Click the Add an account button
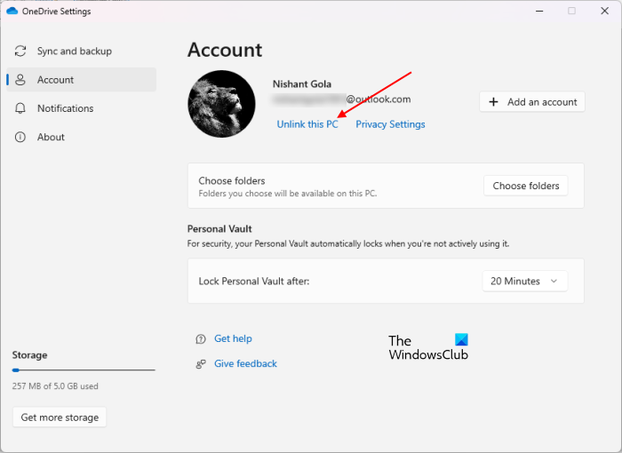The height and width of the screenshot is (453, 622). (x=532, y=102)
